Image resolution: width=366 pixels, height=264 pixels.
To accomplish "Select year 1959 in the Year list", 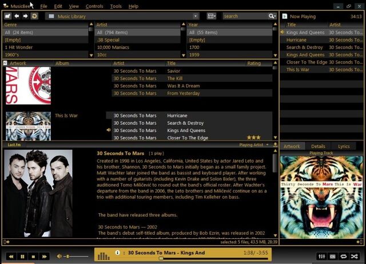I will pos(229,55).
